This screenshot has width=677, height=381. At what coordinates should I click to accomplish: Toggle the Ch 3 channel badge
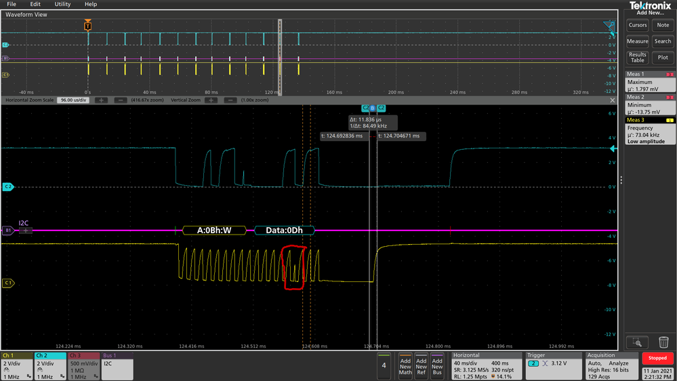click(83, 365)
